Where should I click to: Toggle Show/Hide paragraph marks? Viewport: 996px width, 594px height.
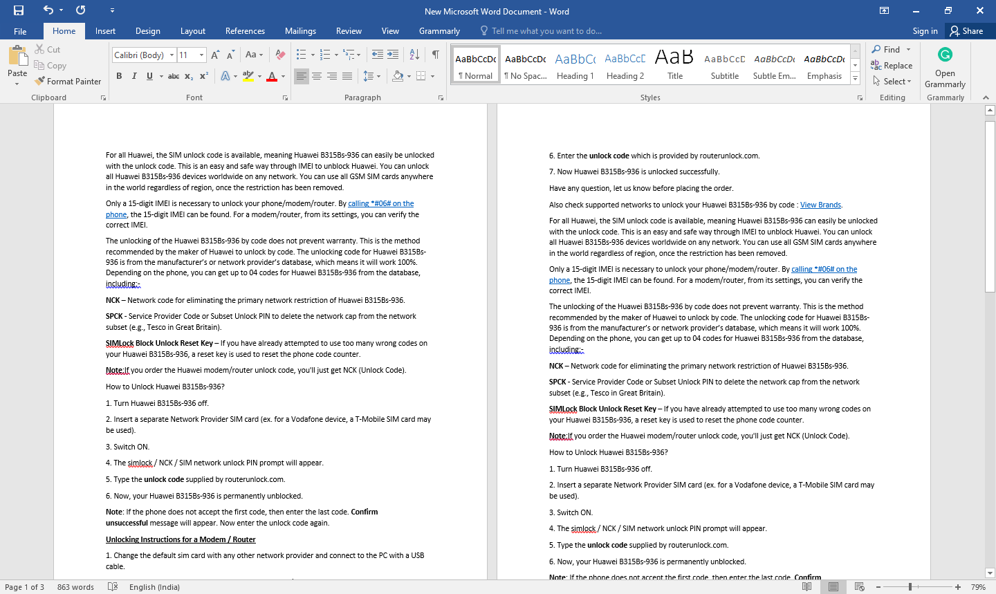tap(436, 55)
